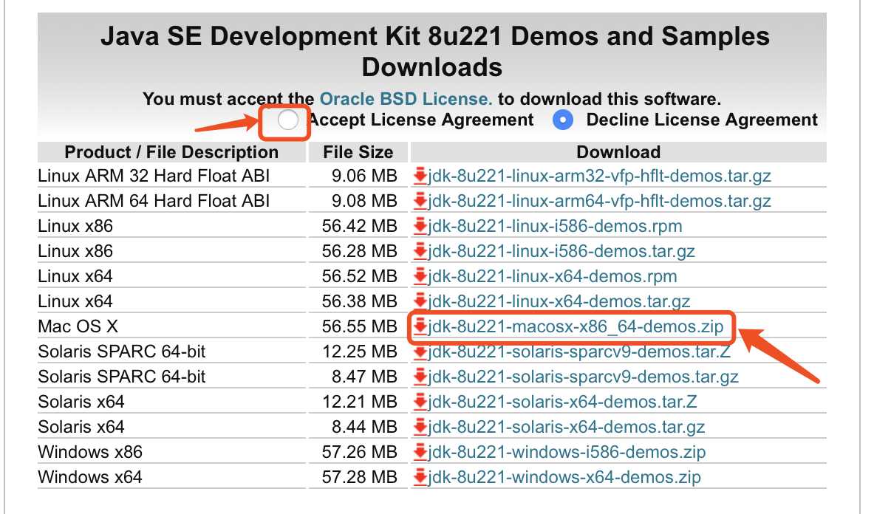Screen dimensions: 891x514
Task: Click the 57.28 MB file size
Action: [x=360, y=477]
